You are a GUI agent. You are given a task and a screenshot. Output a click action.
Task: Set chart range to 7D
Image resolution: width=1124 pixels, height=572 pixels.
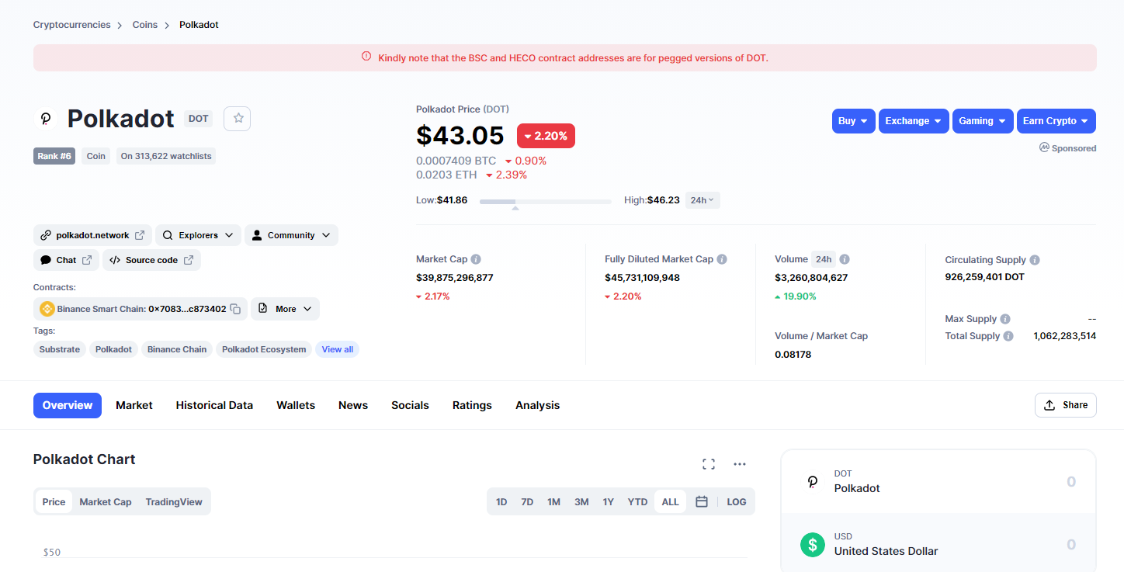(x=527, y=502)
